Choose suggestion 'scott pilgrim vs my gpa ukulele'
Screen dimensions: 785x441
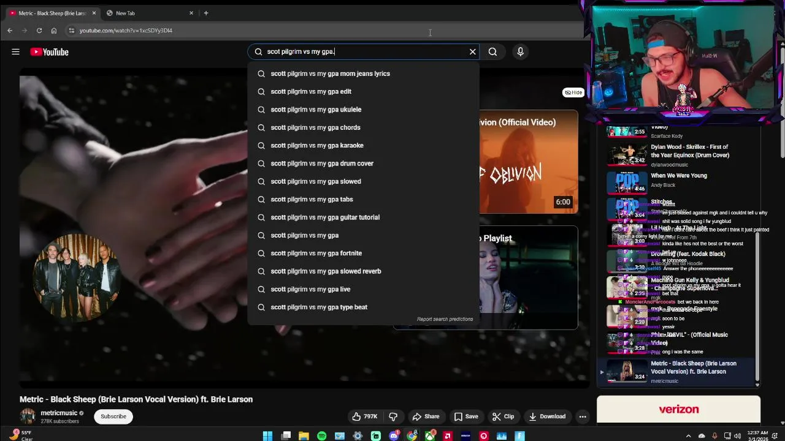(363, 110)
